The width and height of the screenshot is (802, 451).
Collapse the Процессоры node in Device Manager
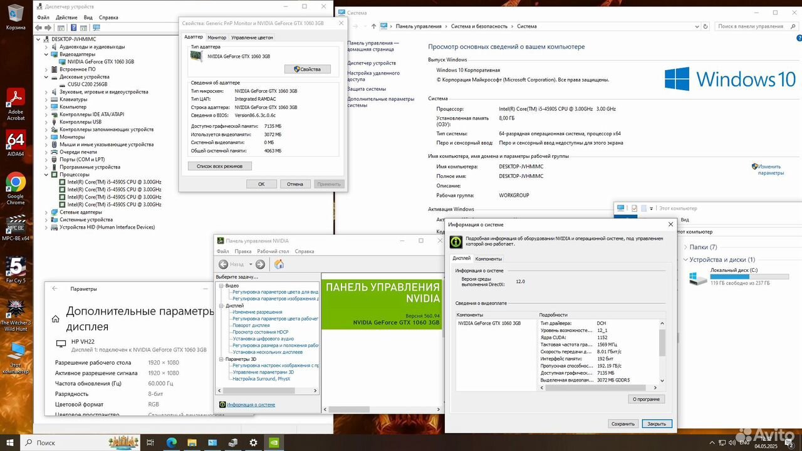pos(46,175)
